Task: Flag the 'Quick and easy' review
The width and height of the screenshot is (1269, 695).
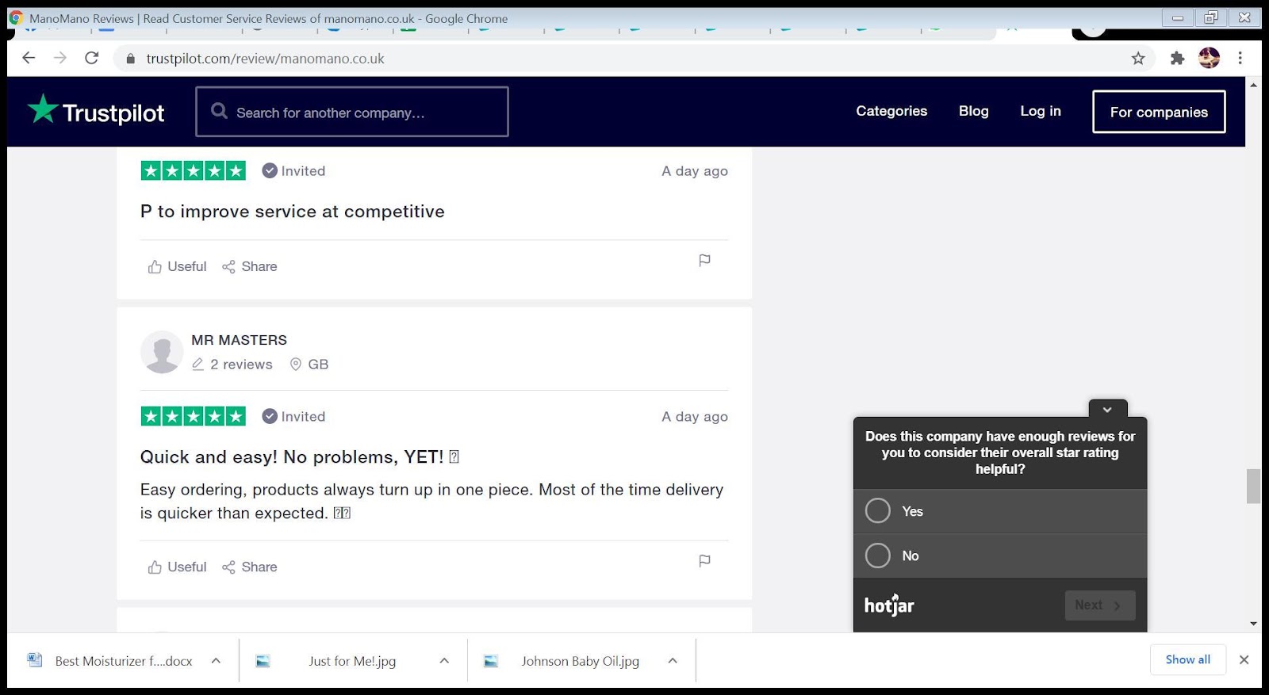Action: pyautogui.click(x=704, y=560)
